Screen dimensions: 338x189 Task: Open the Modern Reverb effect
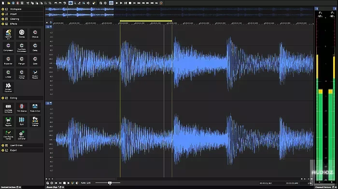click(35, 74)
